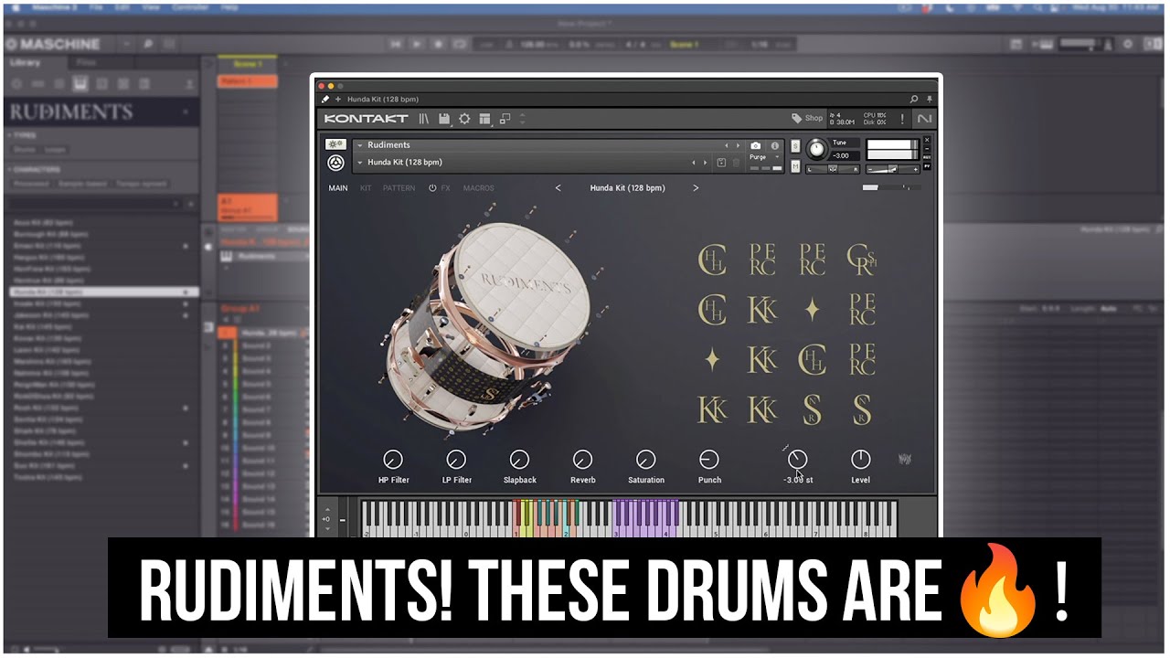The height and width of the screenshot is (658, 1170).
Task: Click the workspace layout panel icon
Action: click(x=485, y=119)
